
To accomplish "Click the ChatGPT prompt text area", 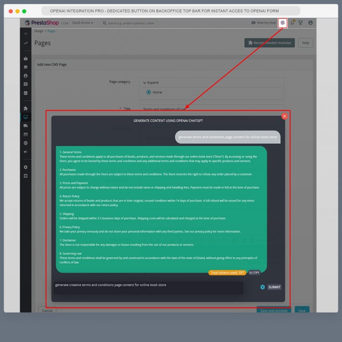I will [x=148, y=288].
